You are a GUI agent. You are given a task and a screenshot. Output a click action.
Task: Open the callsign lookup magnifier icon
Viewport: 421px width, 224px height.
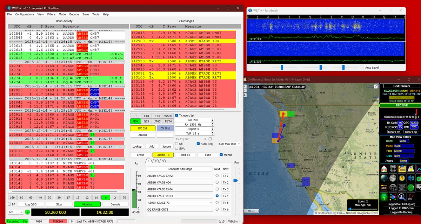point(402,197)
